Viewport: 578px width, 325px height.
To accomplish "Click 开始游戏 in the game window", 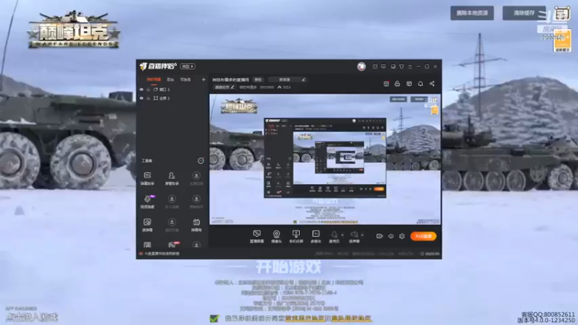I will [x=288, y=266].
